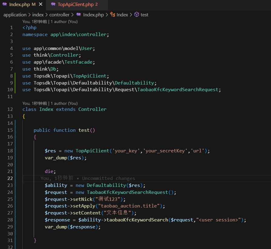Click the Index class symbol icon in breadcrumb
This screenshot has height=249, width=271.
click(113, 15)
